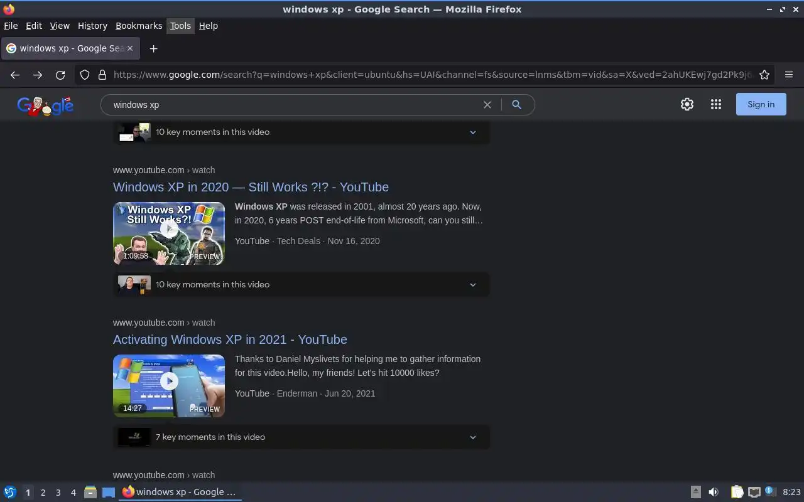
Task: Open the Activating Windows XP thumbnail
Action: pyautogui.click(x=169, y=386)
